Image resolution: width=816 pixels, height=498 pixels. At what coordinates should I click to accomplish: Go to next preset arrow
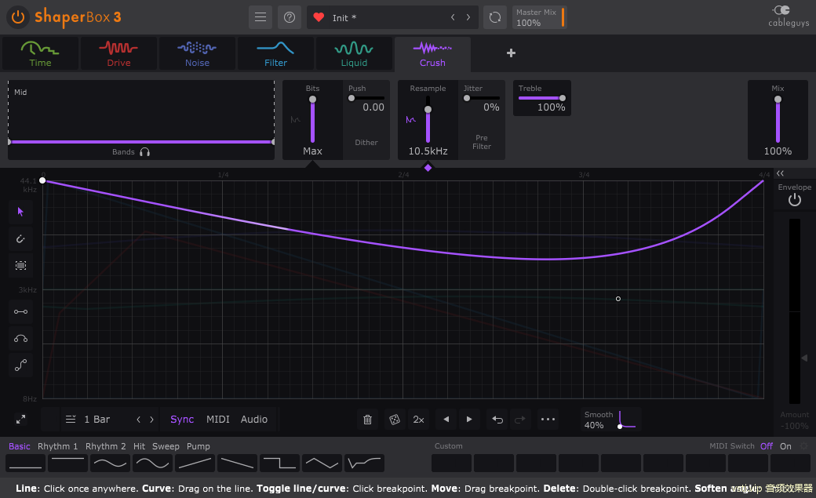468,17
